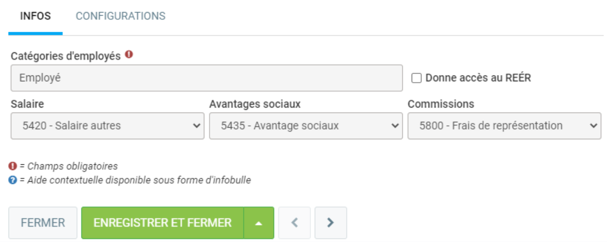Click the Aide contextuelle legend text
The height and width of the screenshot is (242, 607).
139,180
